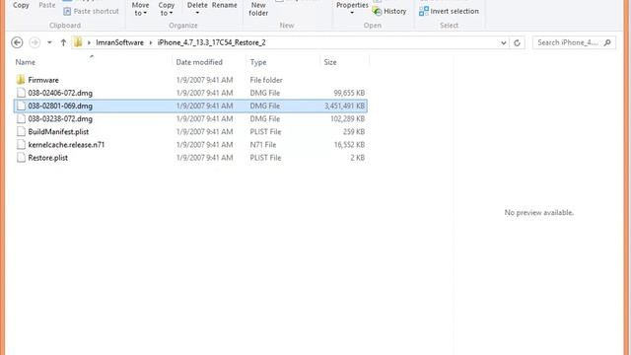Select the Firmware folder icon

coord(21,80)
